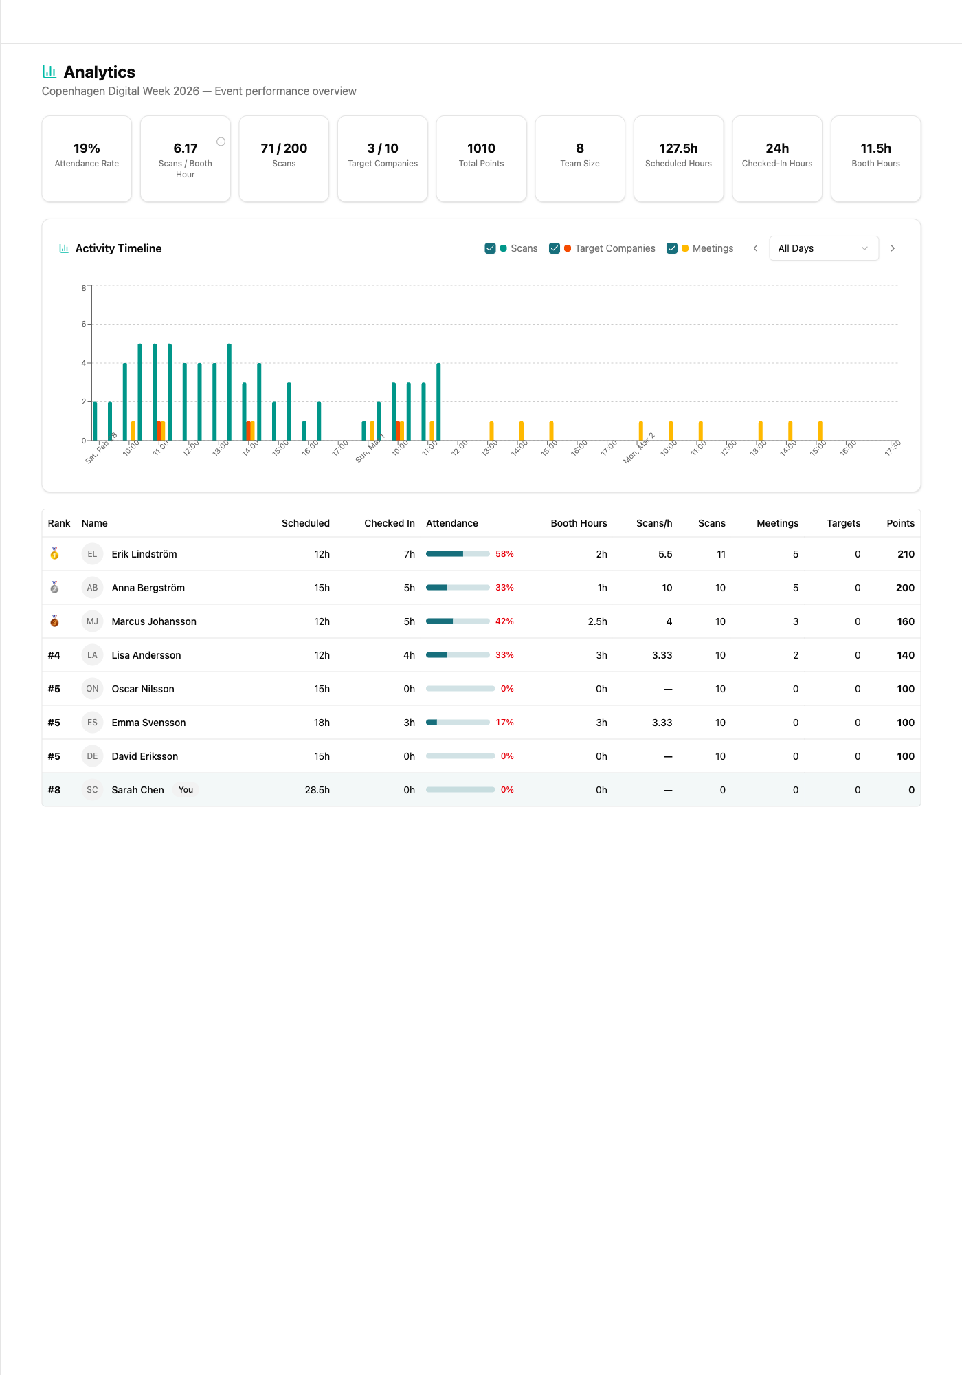This screenshot has height=1375, width=962.
Task: Click the 17:30 axis label on the timeline
Action: pos(893,448)
